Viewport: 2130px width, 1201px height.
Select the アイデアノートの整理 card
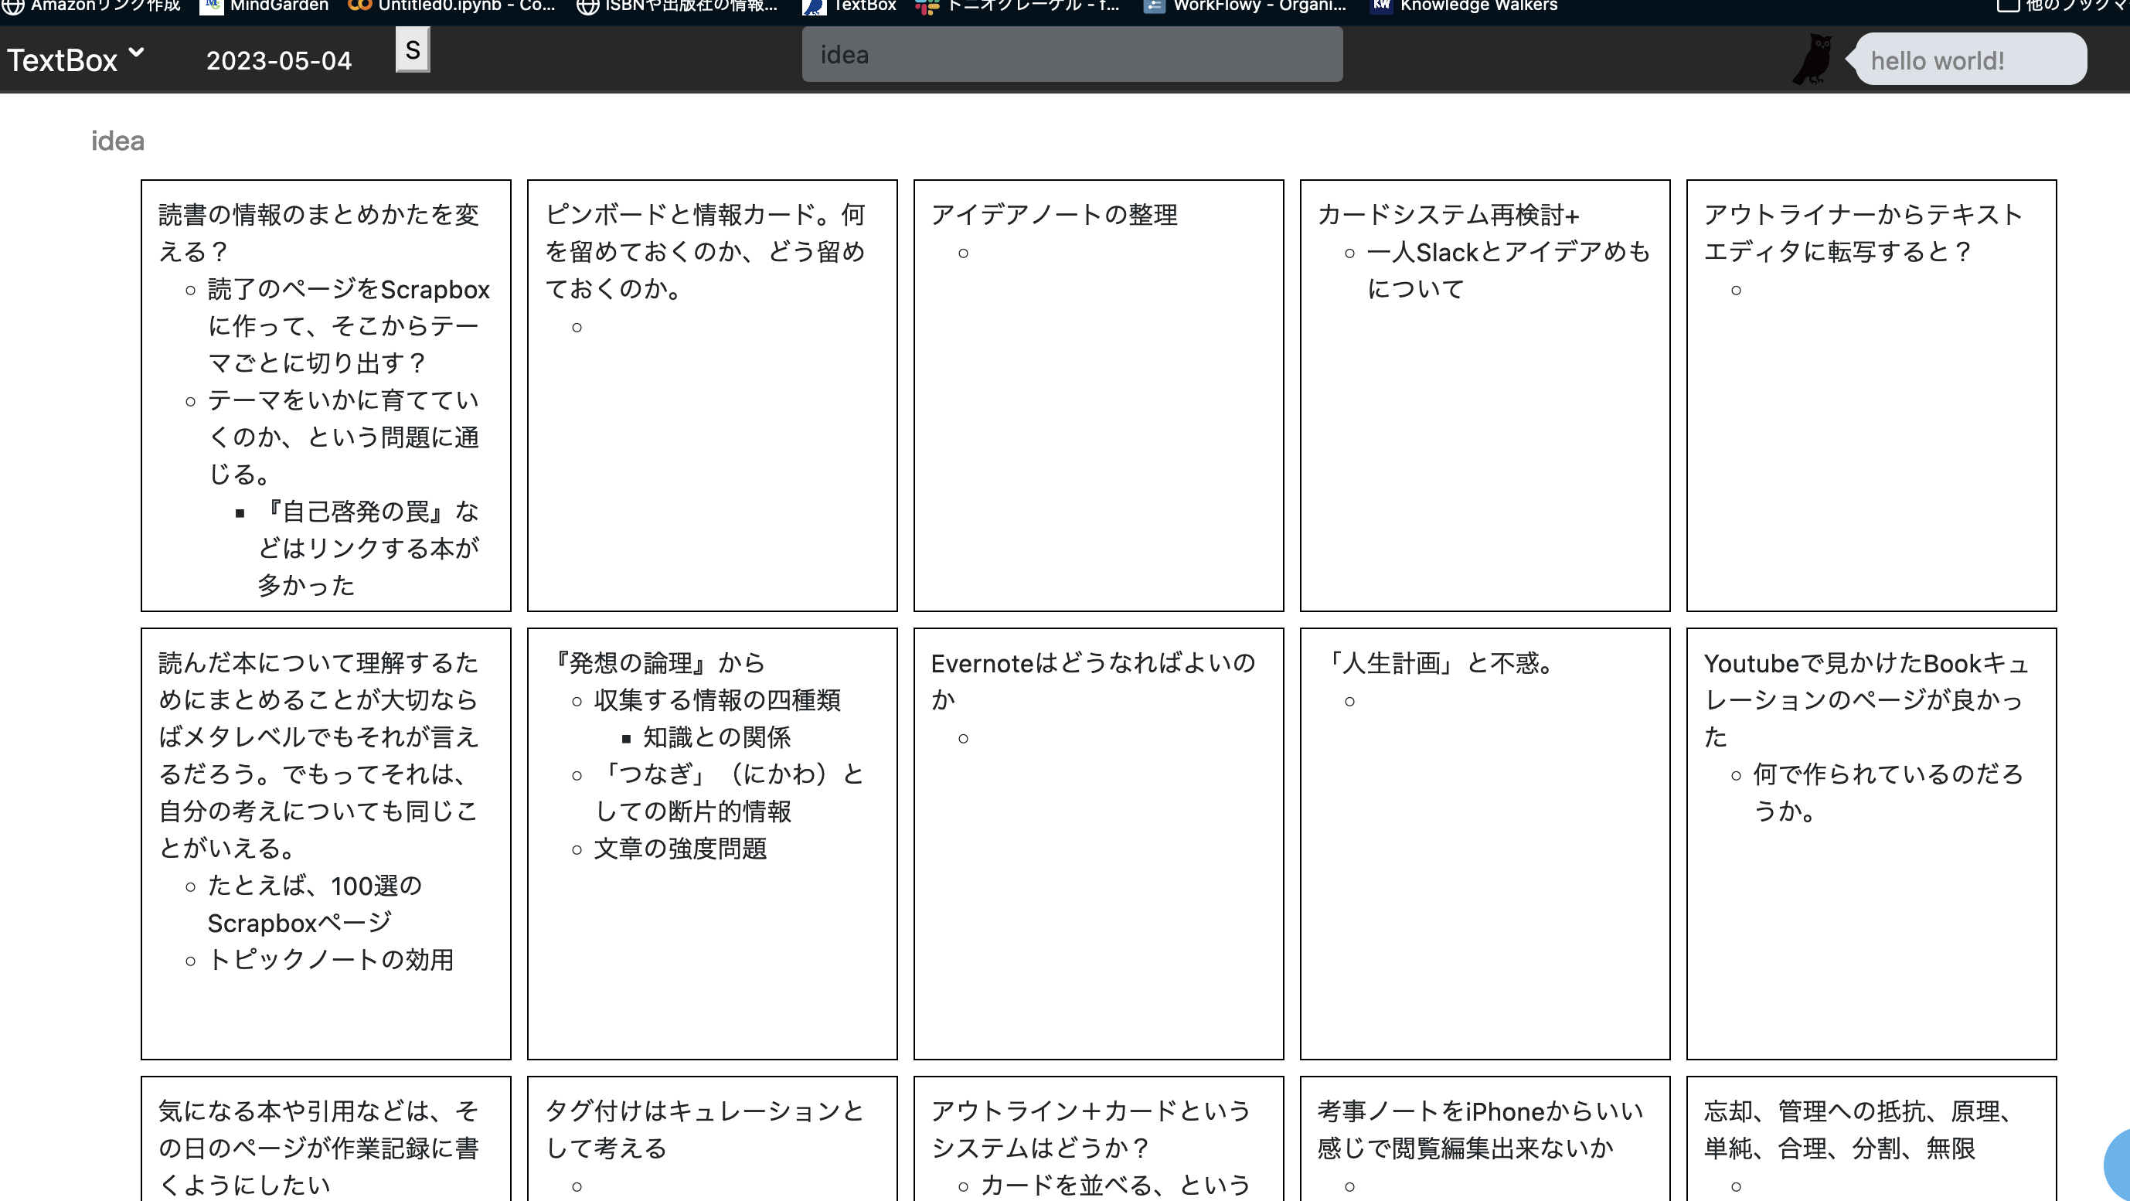1056,215
